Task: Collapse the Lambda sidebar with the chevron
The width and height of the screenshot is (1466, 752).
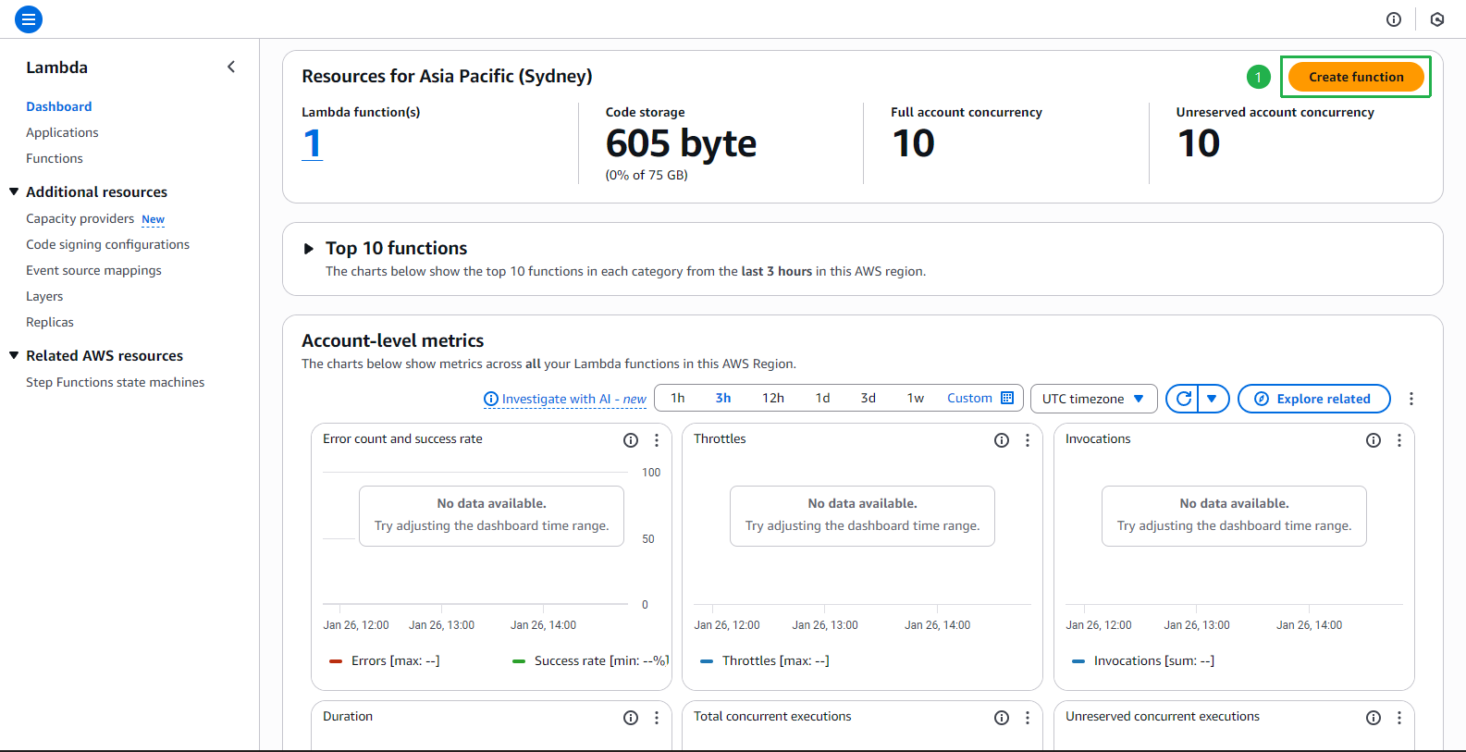Action: point(231,67)
